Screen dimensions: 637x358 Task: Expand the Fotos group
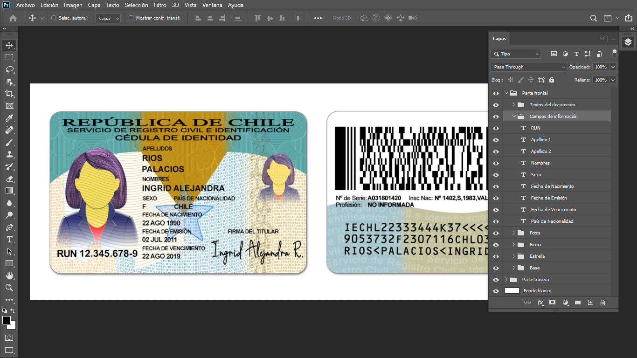[514, 233]
